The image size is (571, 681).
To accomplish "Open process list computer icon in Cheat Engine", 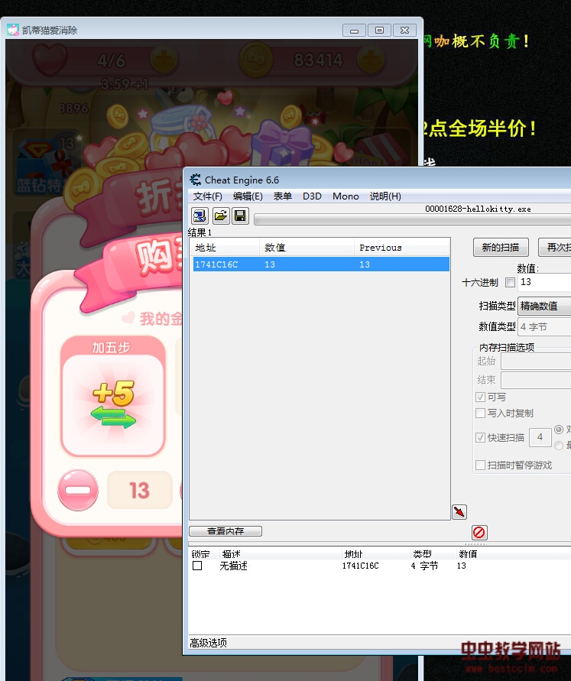I will click(200, 216).
